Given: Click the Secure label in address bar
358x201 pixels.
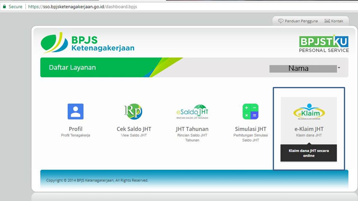Looking at the screenshot, I should pos(16,7).
